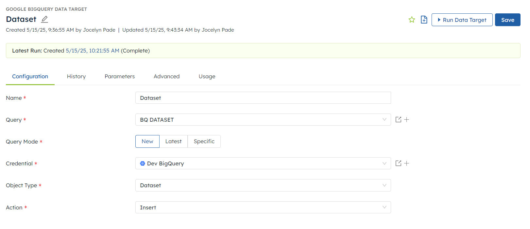Switch to the Configuration tab

click(x=30, y=76)
